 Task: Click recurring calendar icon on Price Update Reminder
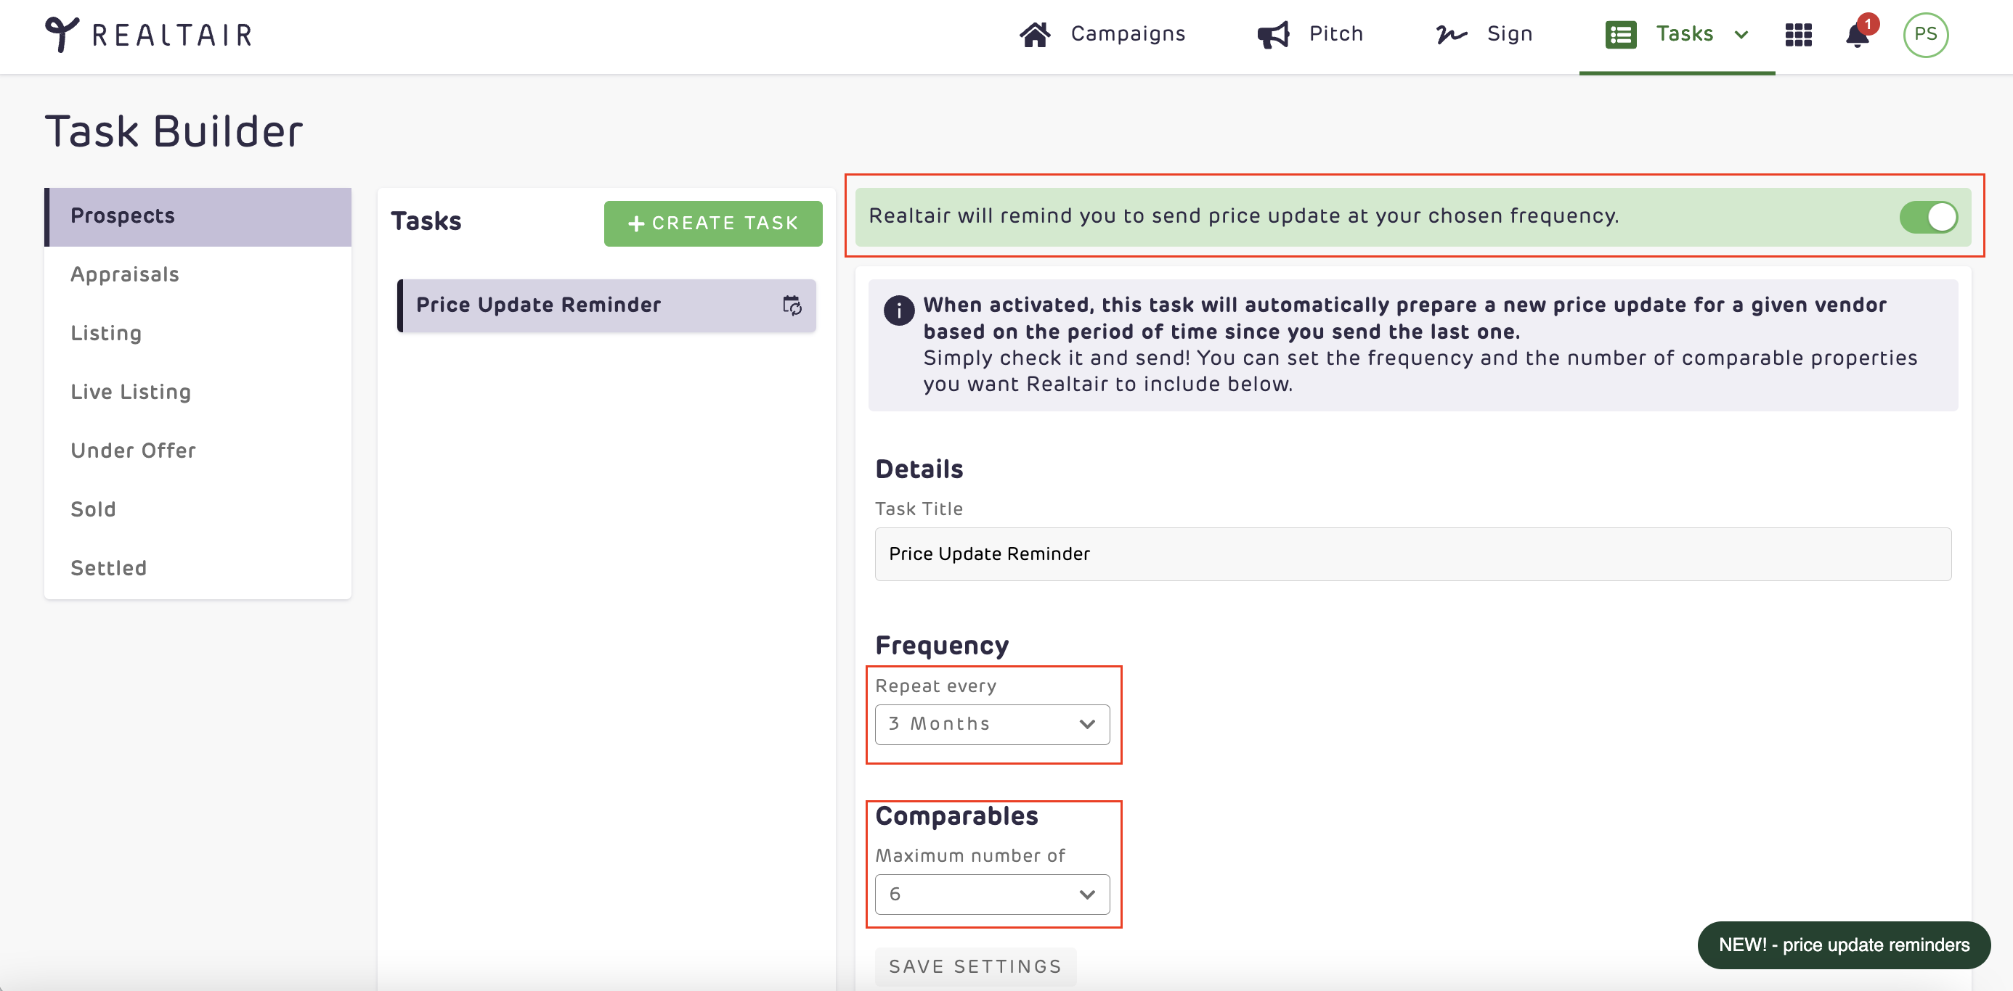[x=792, y=305]
